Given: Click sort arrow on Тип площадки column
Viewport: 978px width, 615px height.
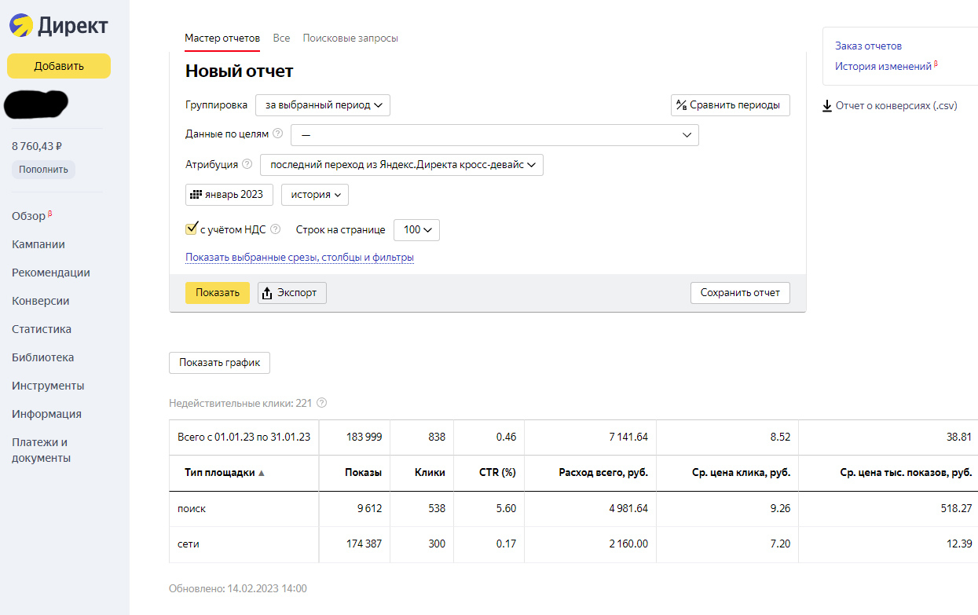Looking at the screenshot, I should (262, 473).
